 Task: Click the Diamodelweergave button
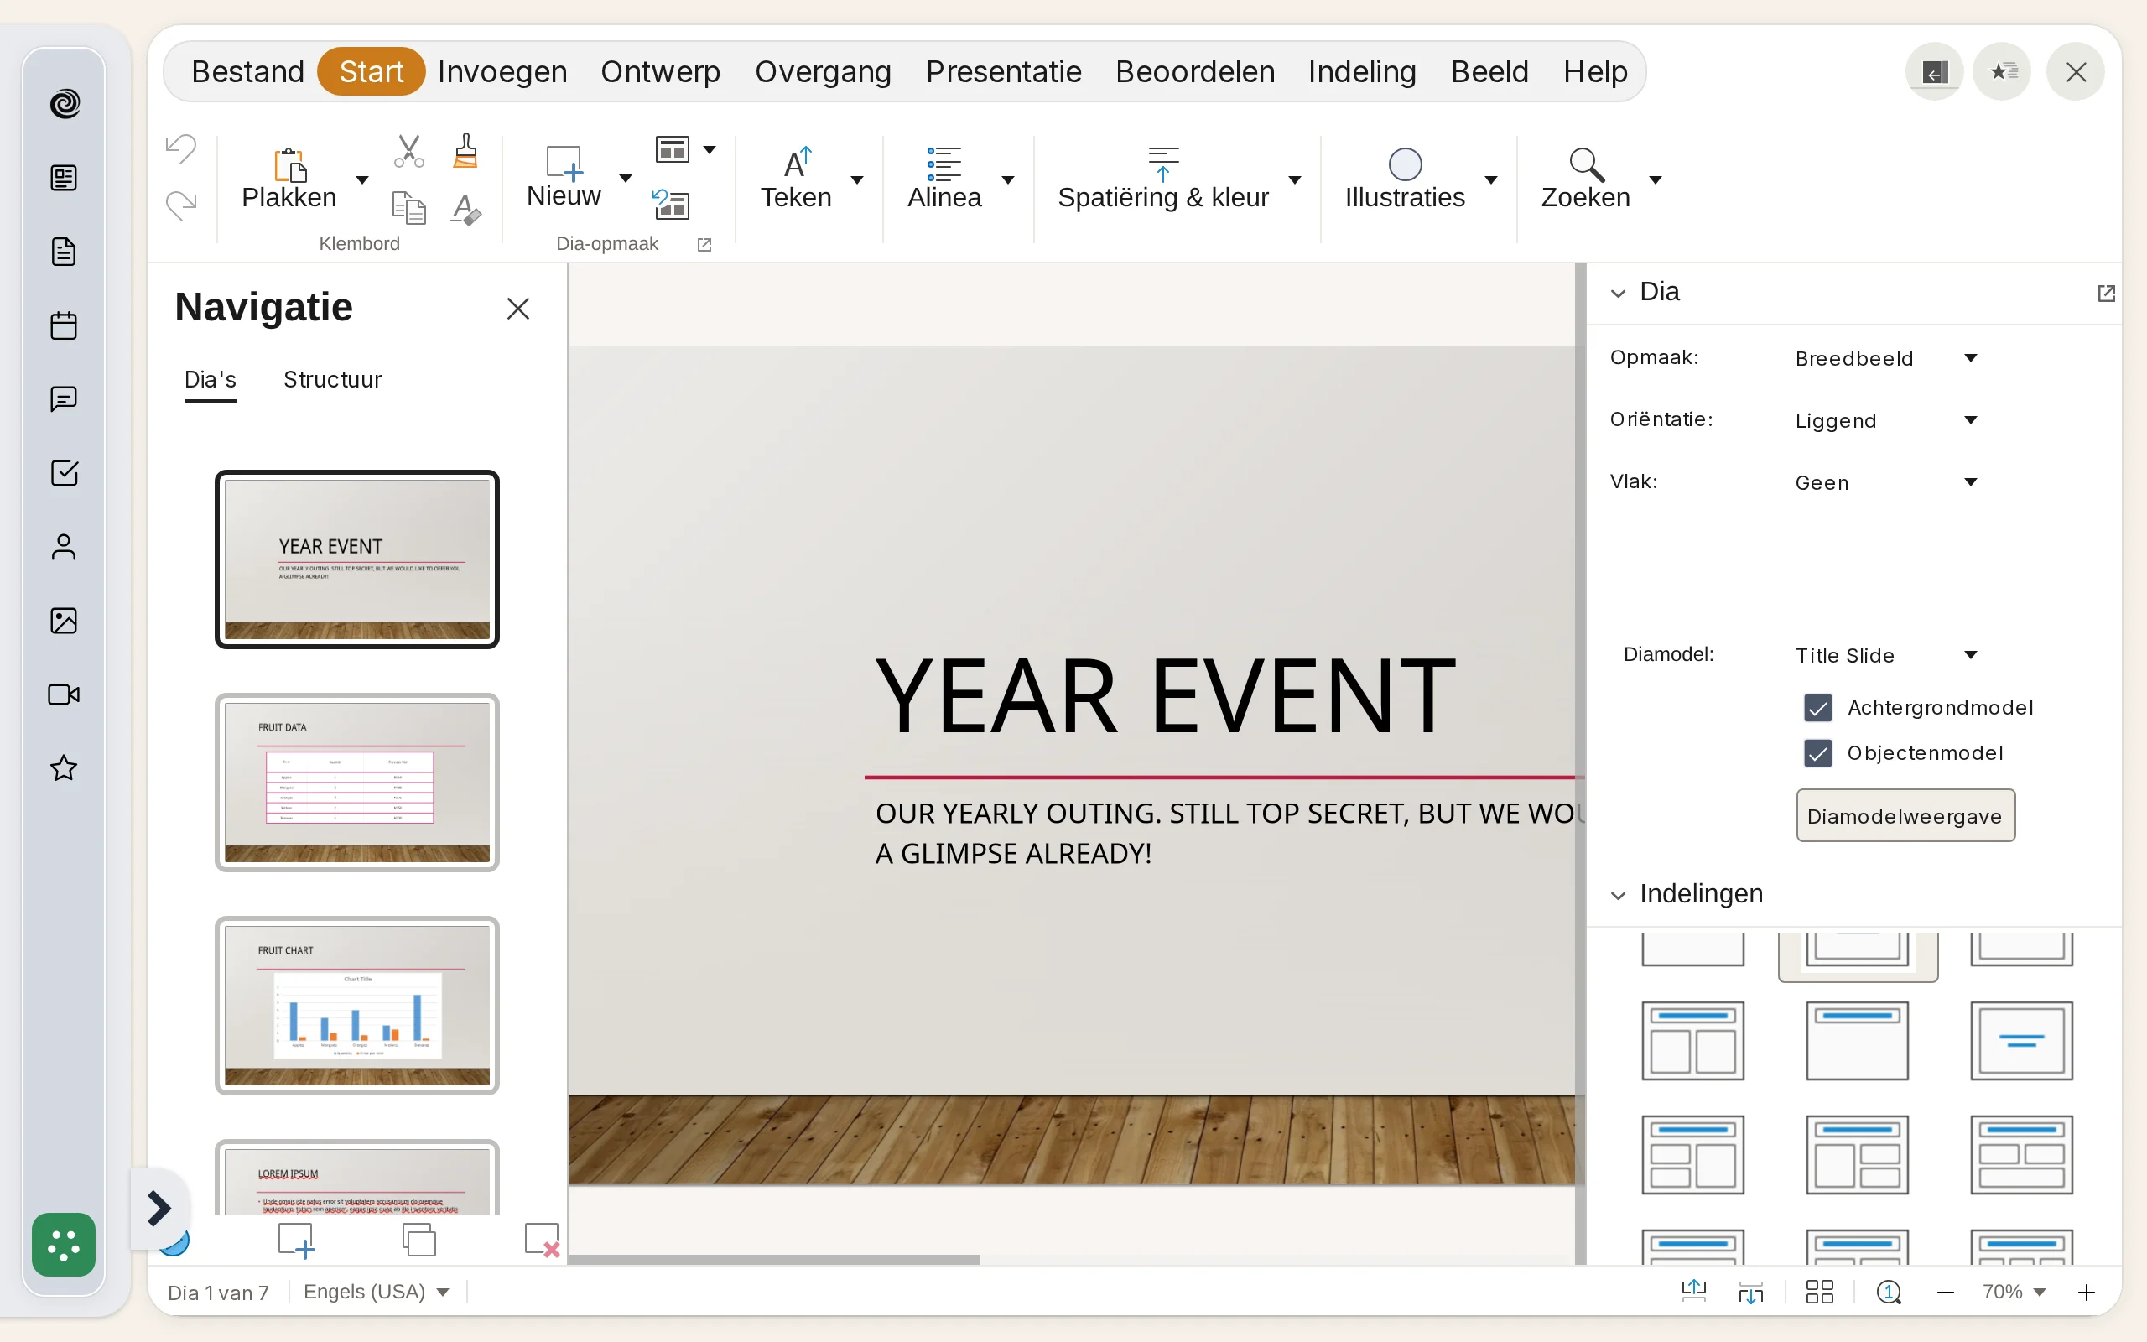click(x=1905, y=815)
